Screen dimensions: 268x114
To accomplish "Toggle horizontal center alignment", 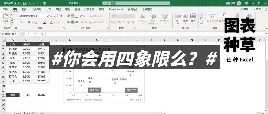I will [72, 22].
